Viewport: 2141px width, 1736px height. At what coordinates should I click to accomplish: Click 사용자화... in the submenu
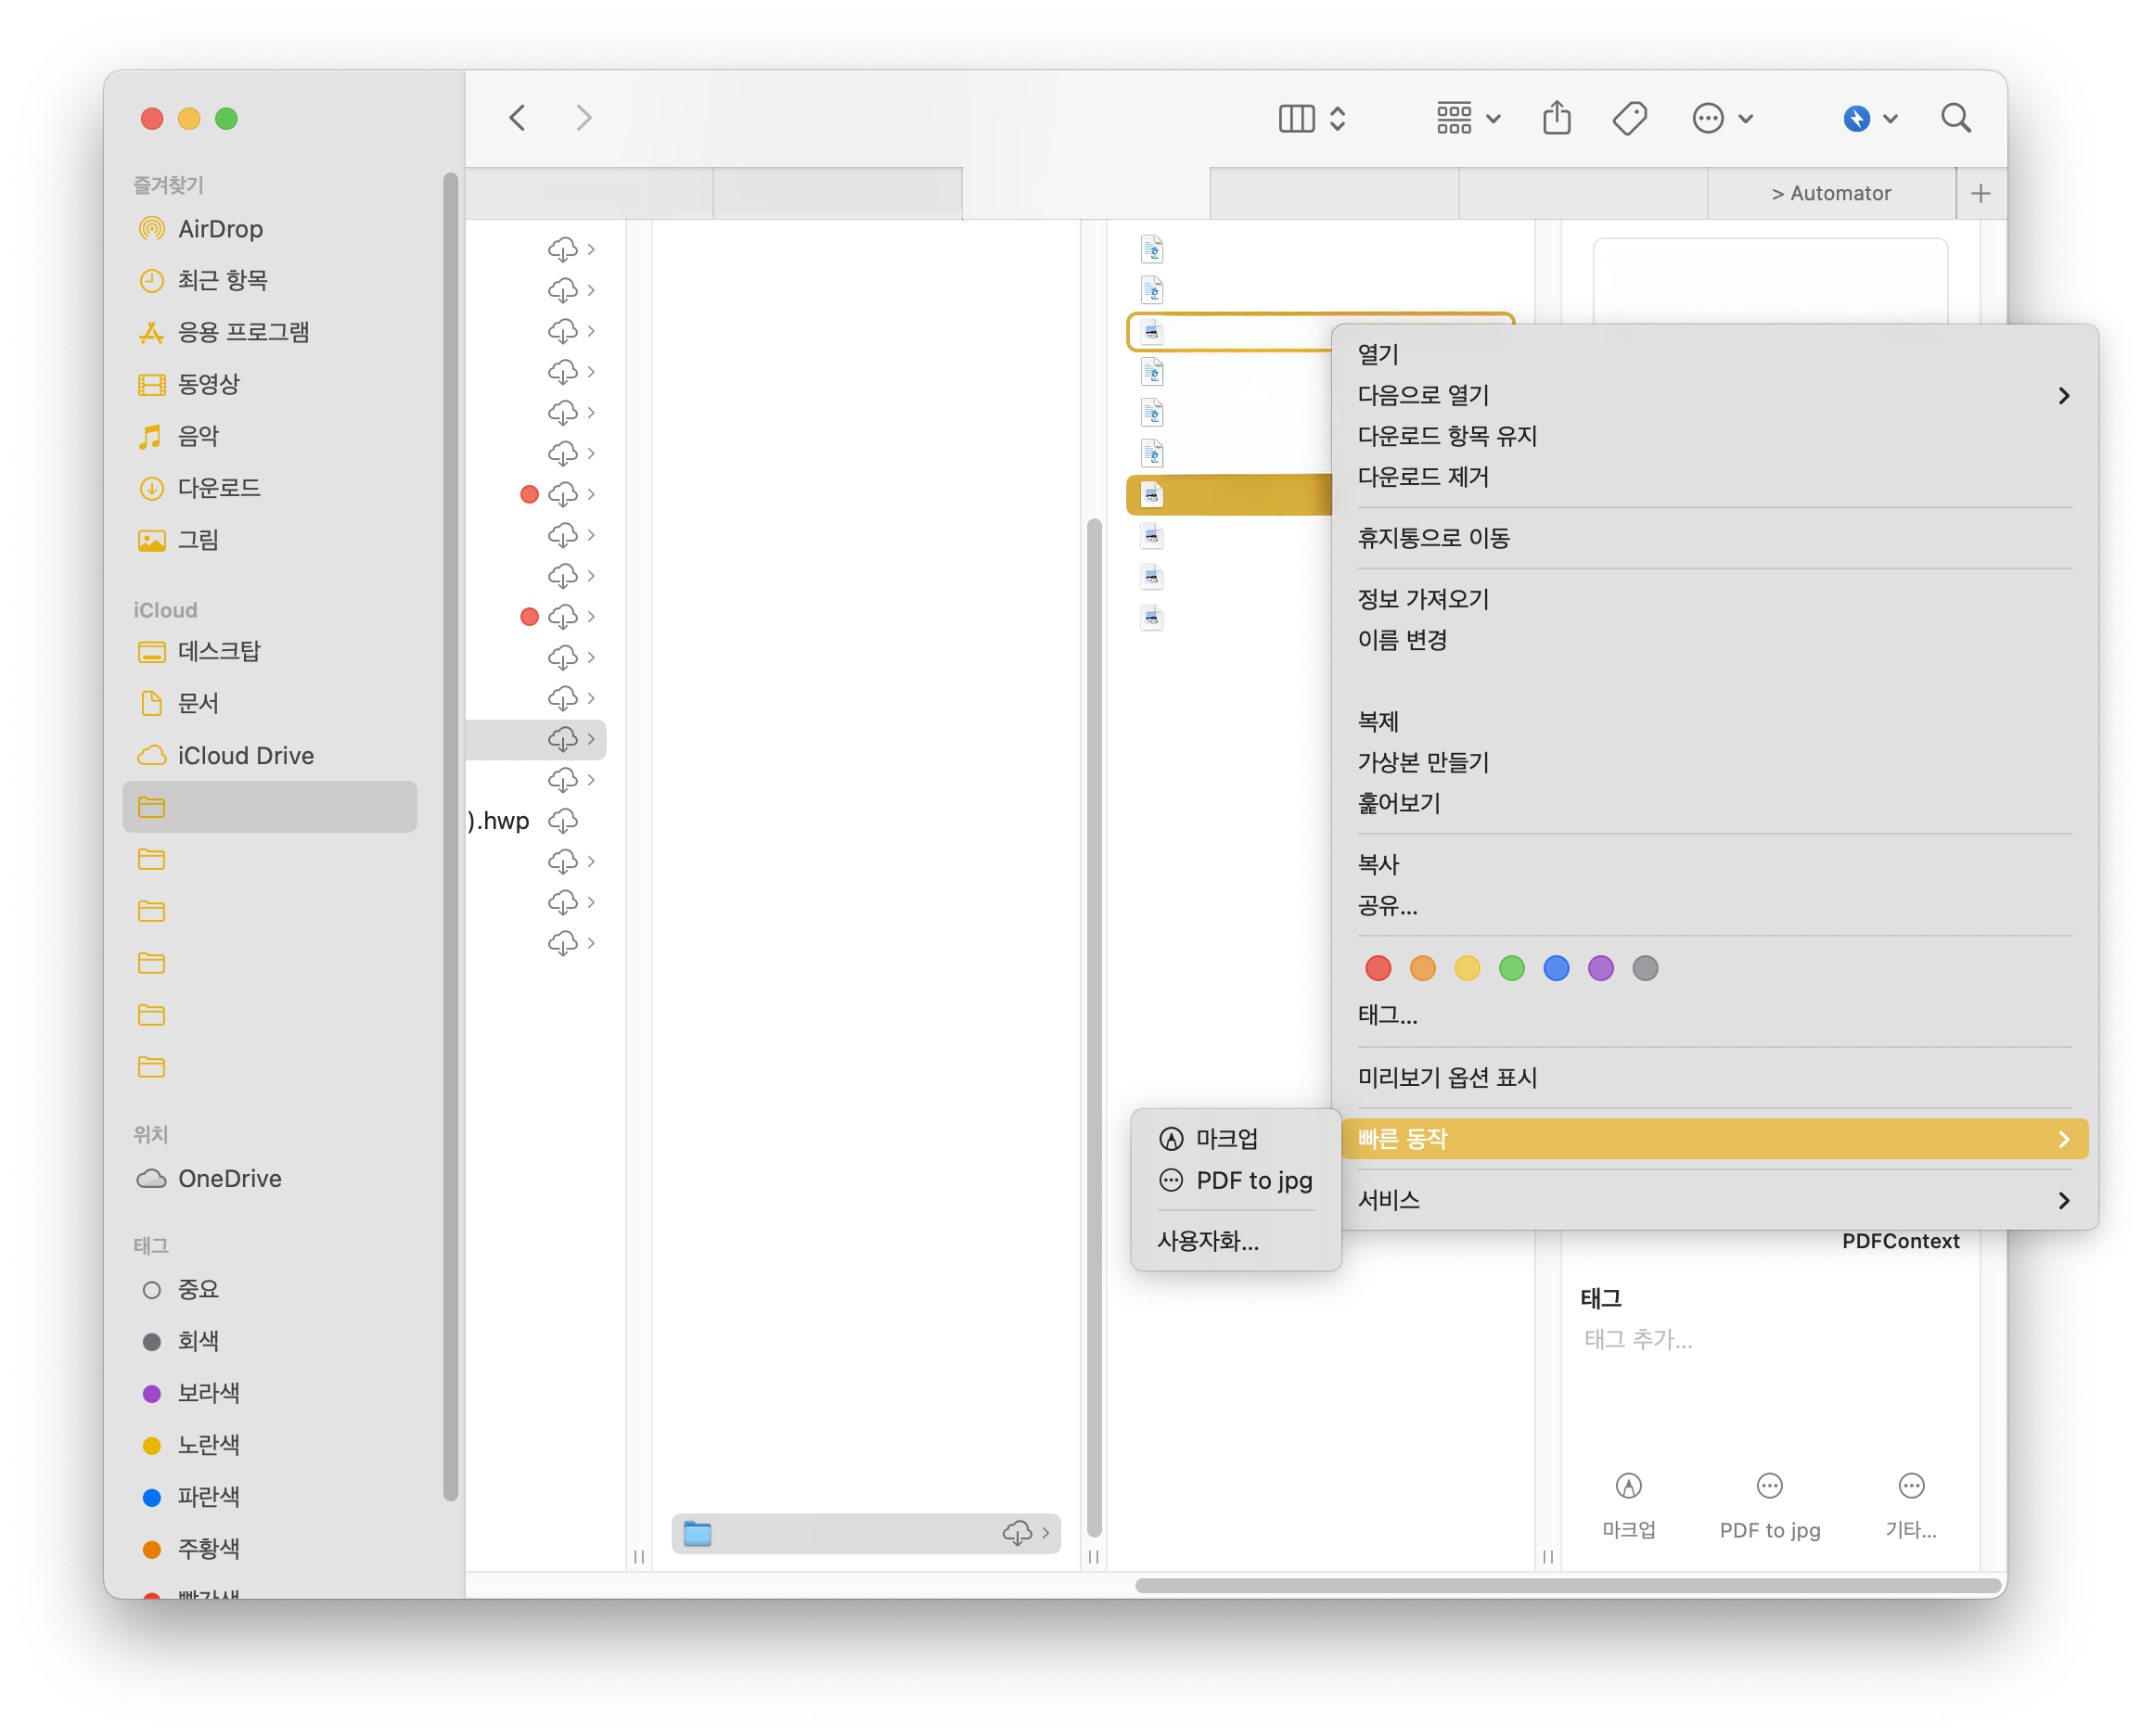pyautogui.click(x=1208, y=1241)
